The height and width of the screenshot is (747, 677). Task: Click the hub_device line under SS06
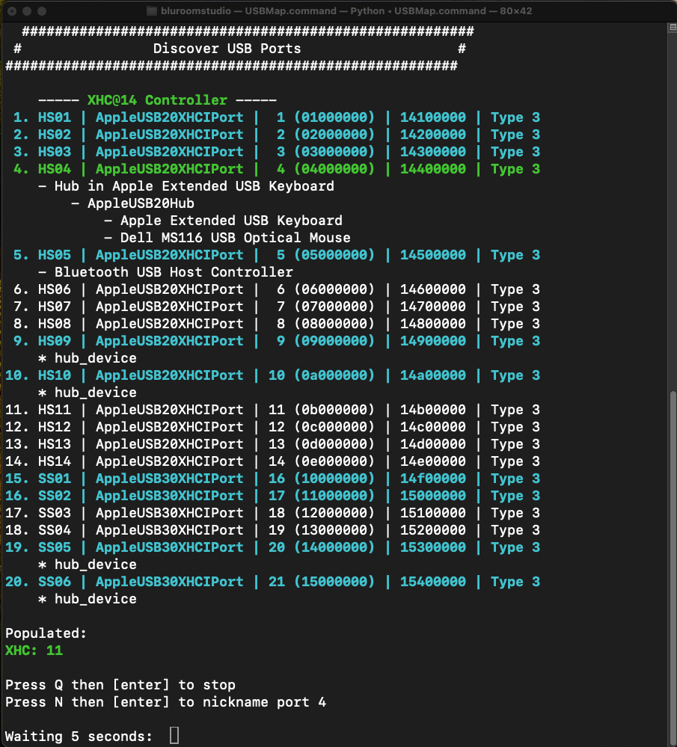point(95,599)
